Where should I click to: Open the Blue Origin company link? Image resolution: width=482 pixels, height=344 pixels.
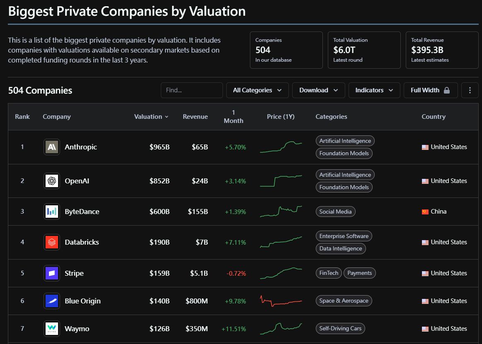[82, 301]
